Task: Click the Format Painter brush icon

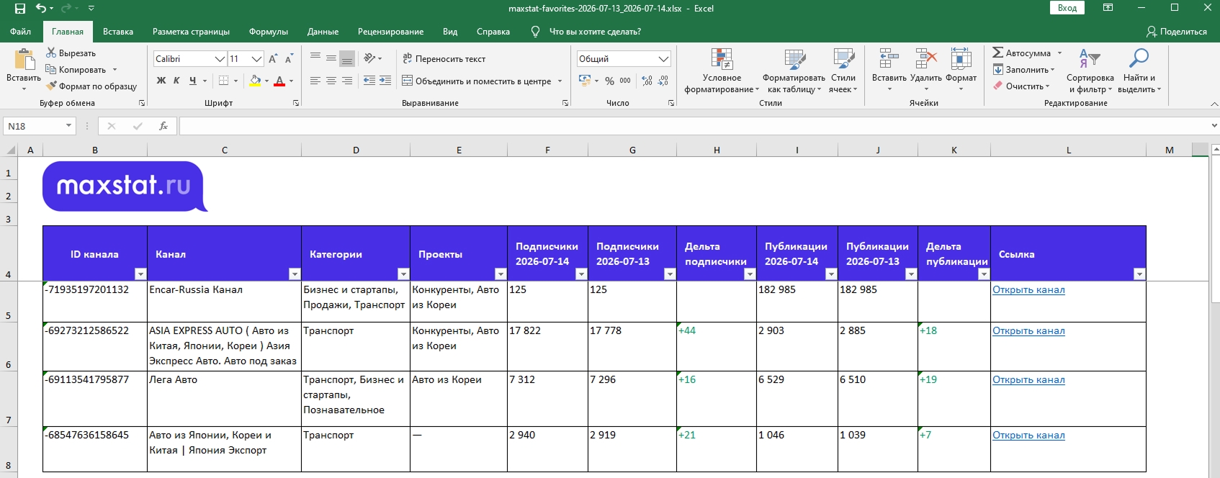Action: click(x=51, y=86)
